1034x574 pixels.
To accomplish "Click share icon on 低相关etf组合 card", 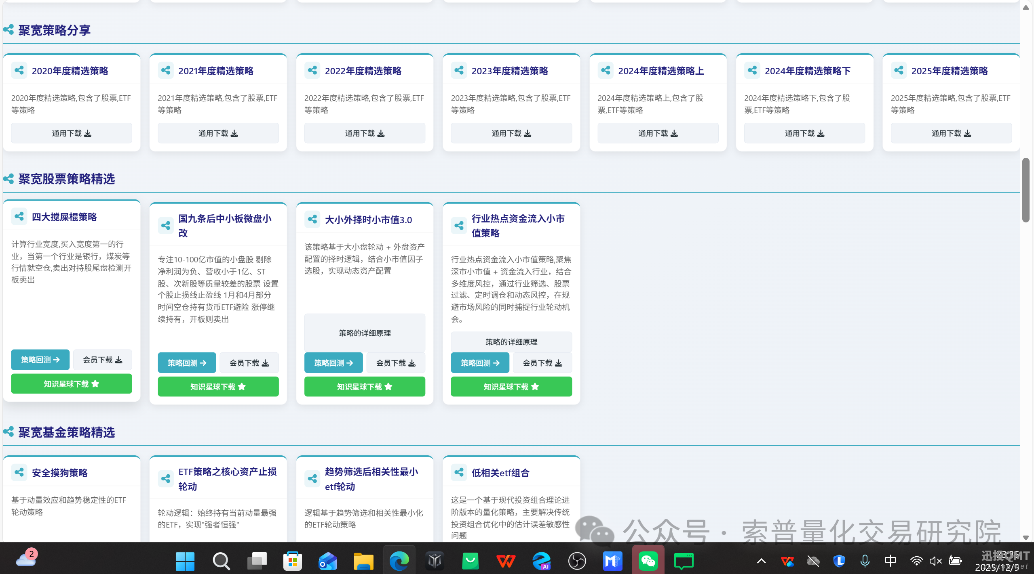I will pos(459,472).
